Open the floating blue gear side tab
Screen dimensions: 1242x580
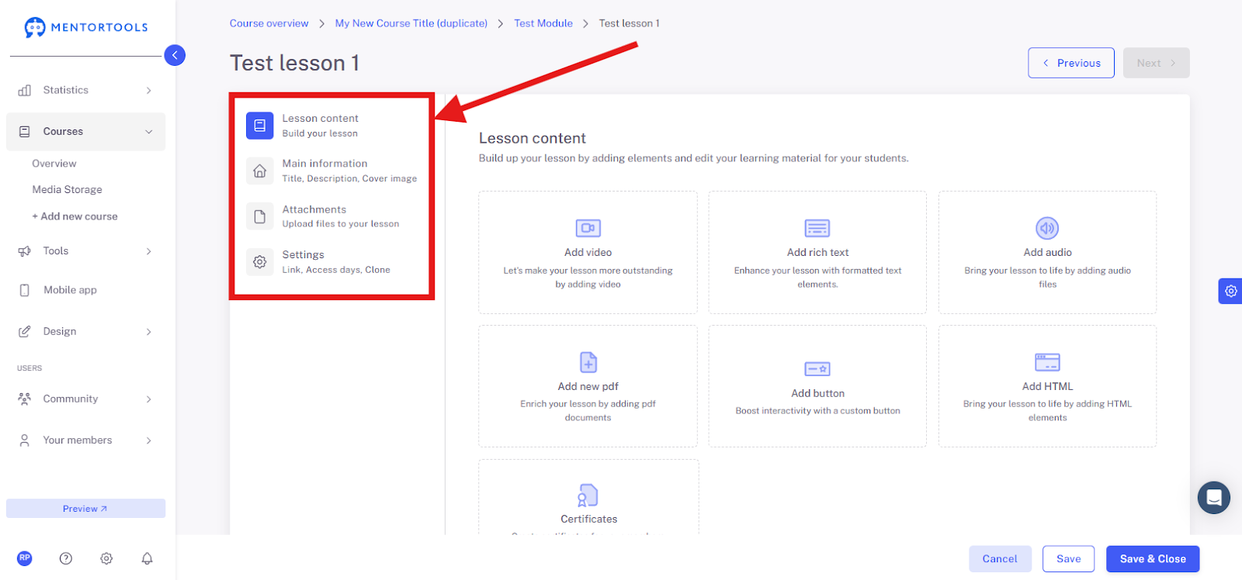(x=1230, y=292)
